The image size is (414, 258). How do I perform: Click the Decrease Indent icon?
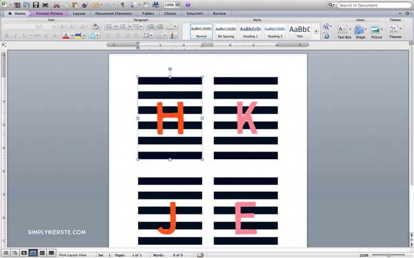pyautogui.click(x=151, y=26)
